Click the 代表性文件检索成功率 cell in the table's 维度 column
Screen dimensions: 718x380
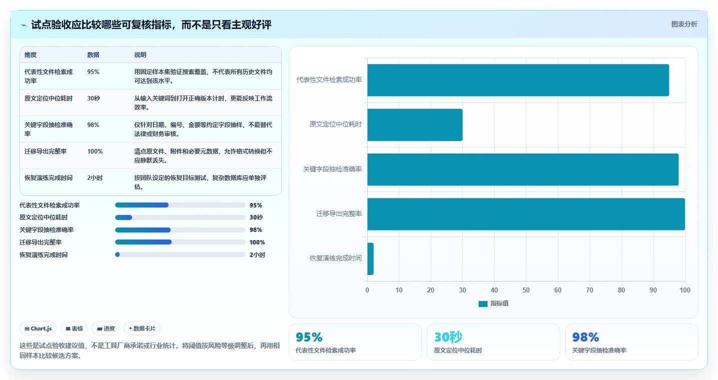49,76
